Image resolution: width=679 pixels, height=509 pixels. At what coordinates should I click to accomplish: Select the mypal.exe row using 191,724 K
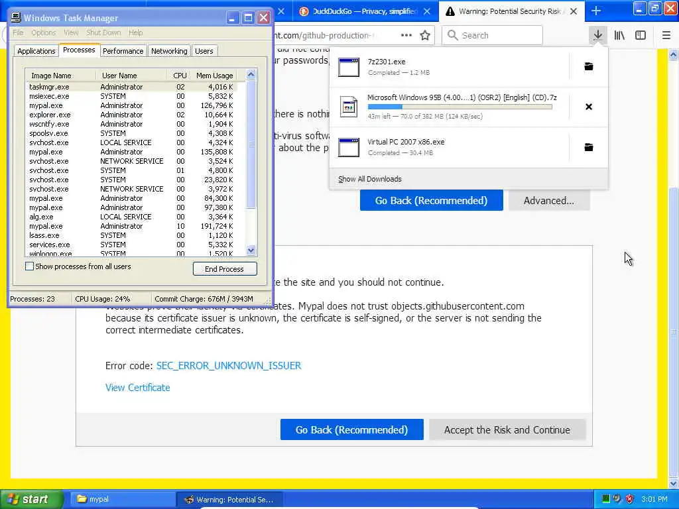pyautogui.click(x=132, y=226)
